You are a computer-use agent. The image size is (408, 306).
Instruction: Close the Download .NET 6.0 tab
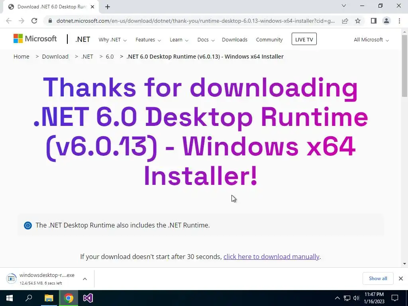click(x=92, y=7)
